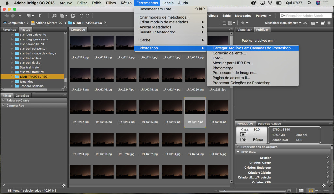The image size is (334, 194).
Task: Rotate 90 degrees counterclockwise icon
Action: click(x=81, y=16)
